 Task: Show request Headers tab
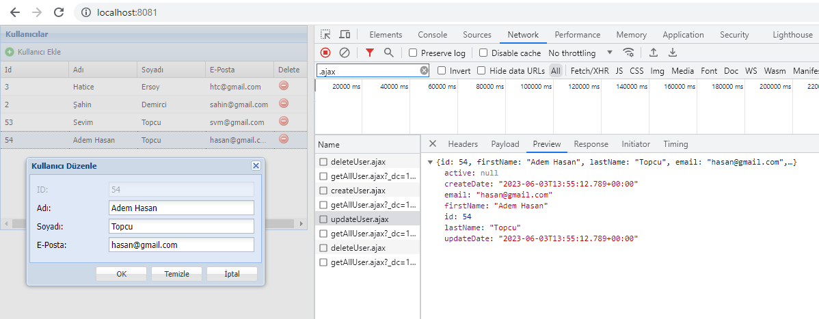pyautogui.click(x=463, y=143)
